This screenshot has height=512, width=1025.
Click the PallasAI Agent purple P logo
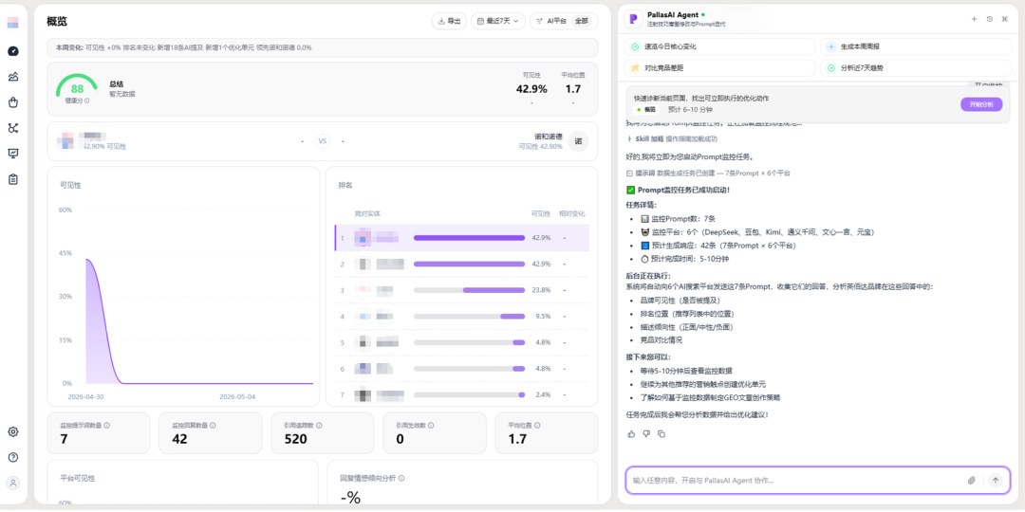(633, 19)
